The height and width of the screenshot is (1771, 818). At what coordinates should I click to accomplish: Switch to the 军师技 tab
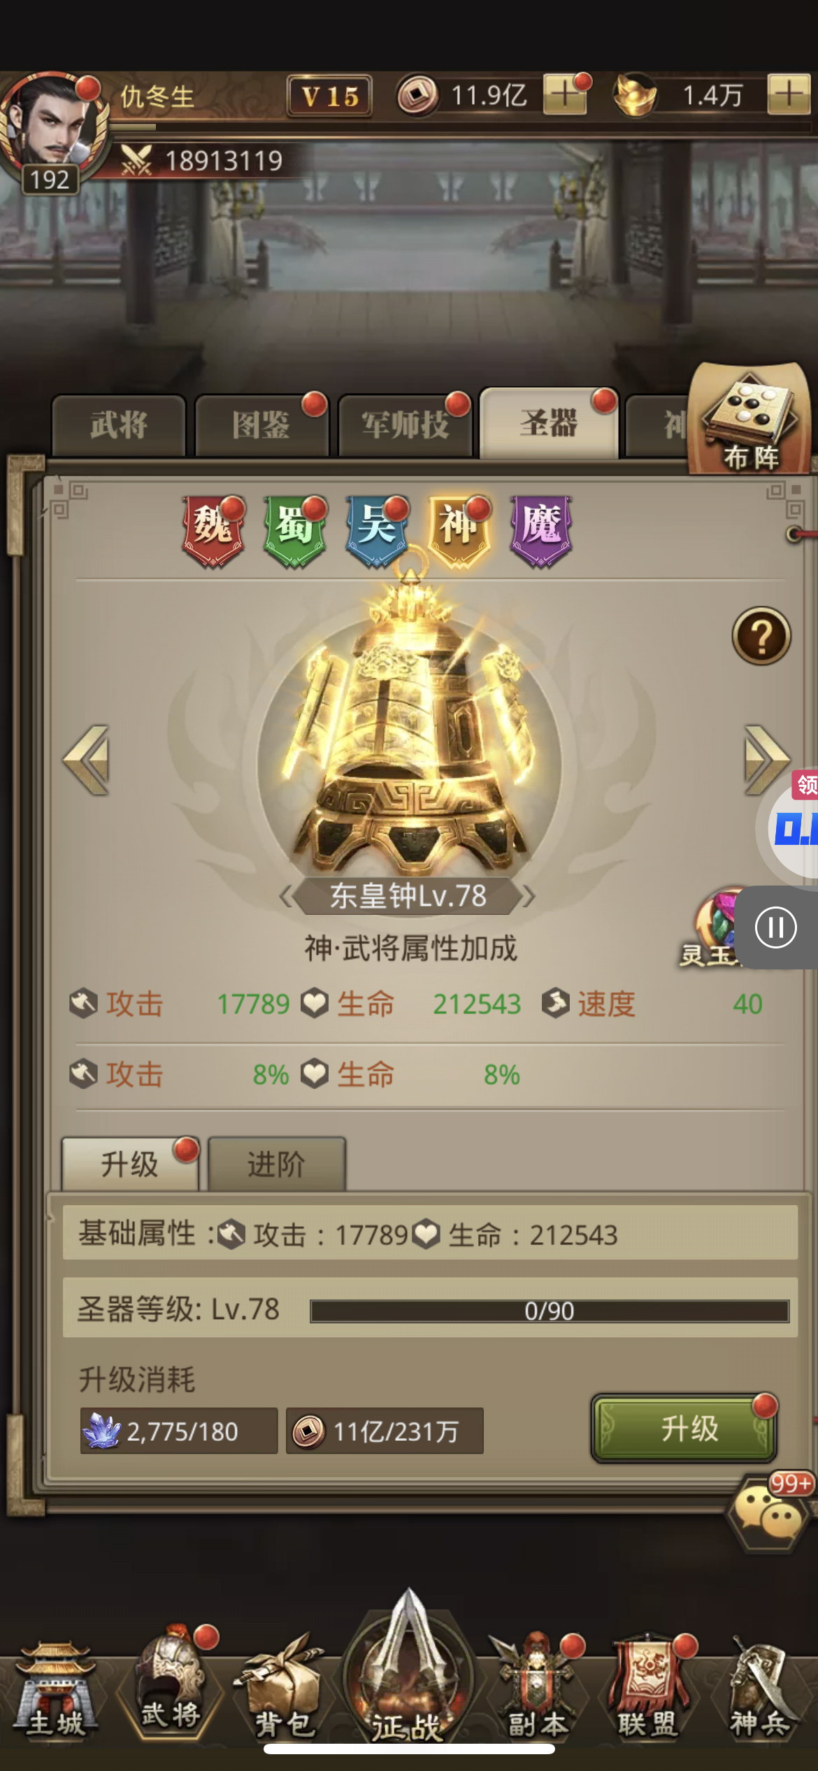point(405,425)
